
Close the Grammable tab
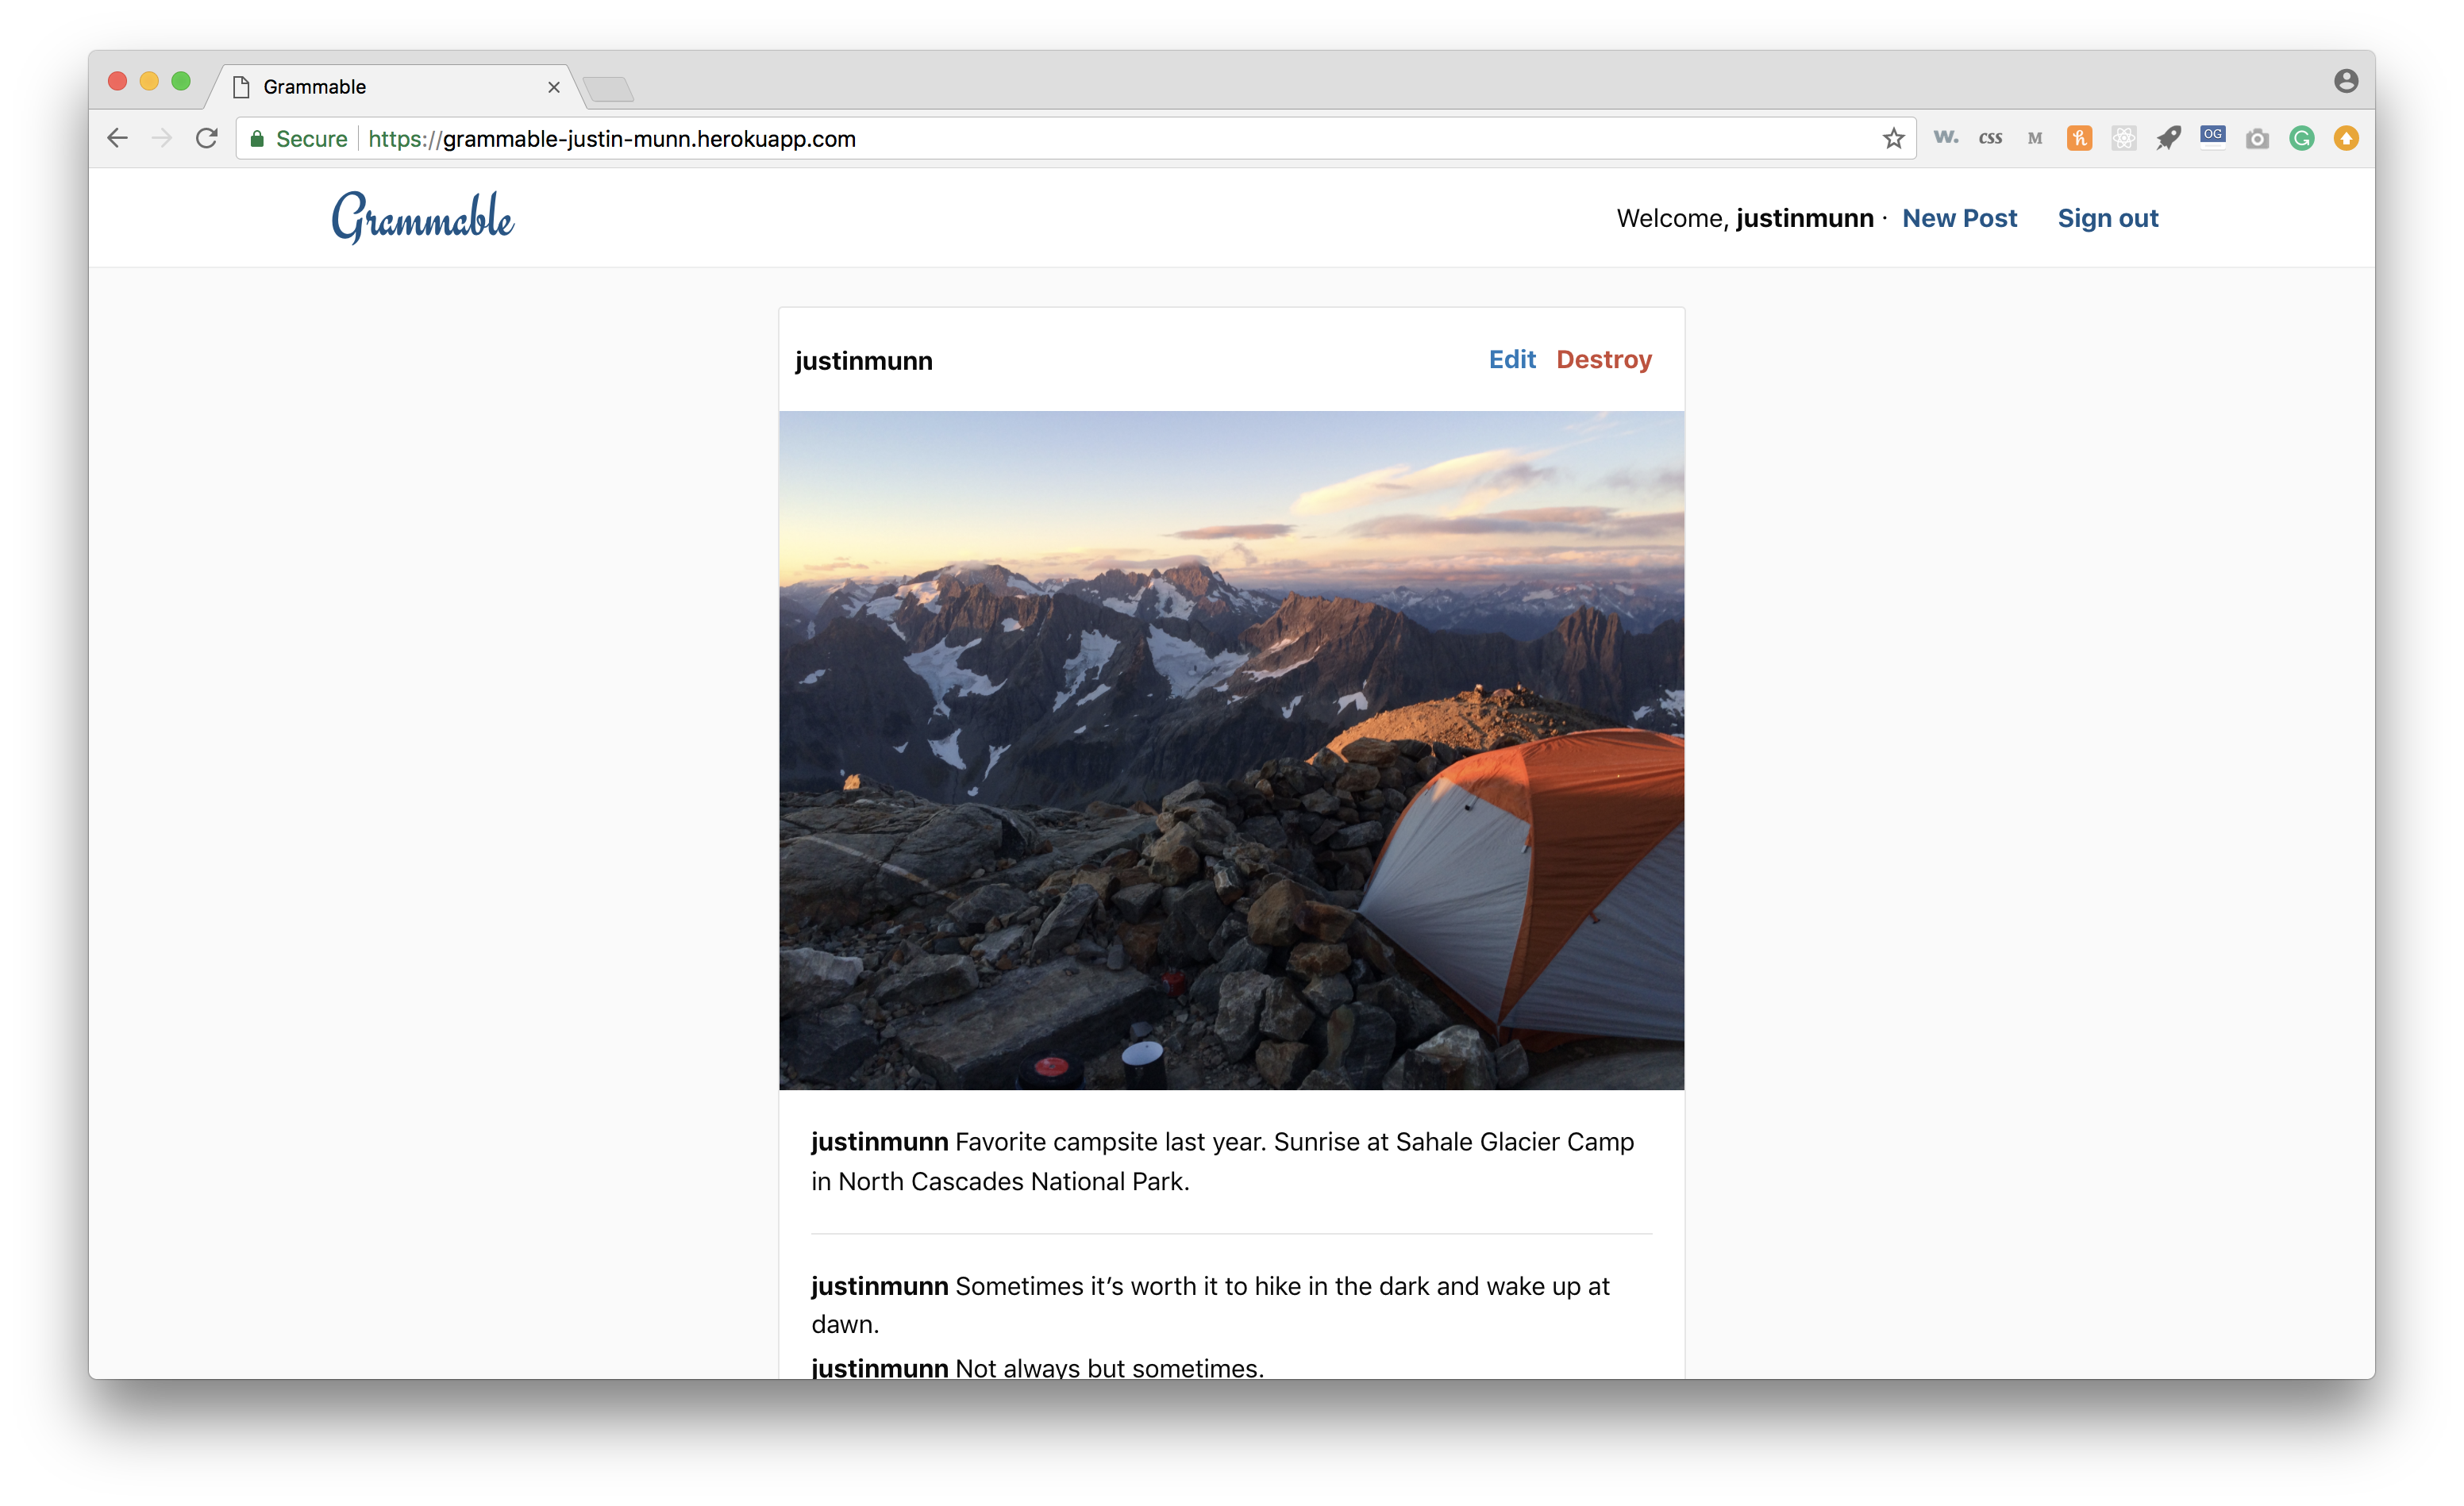coord(553,88)
